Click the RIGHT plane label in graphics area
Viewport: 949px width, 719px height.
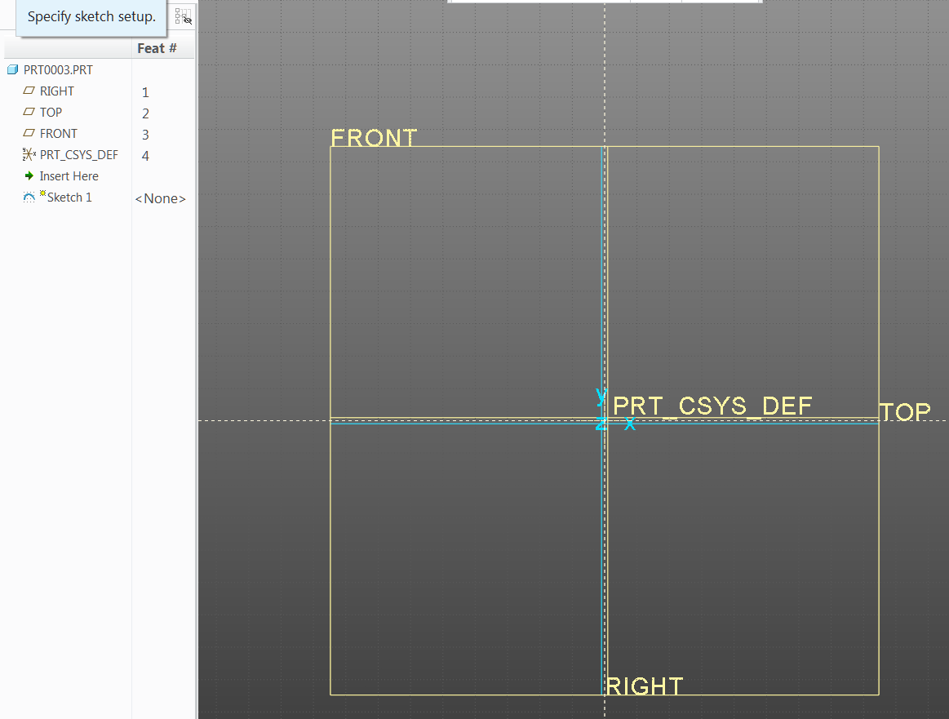point(645,686)
